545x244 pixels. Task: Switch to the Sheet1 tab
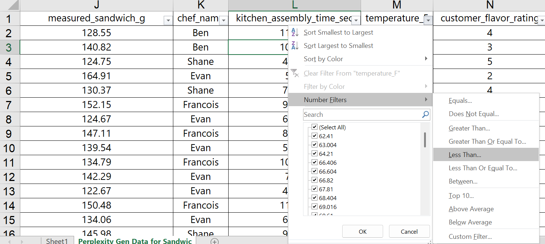click(57, 241)
